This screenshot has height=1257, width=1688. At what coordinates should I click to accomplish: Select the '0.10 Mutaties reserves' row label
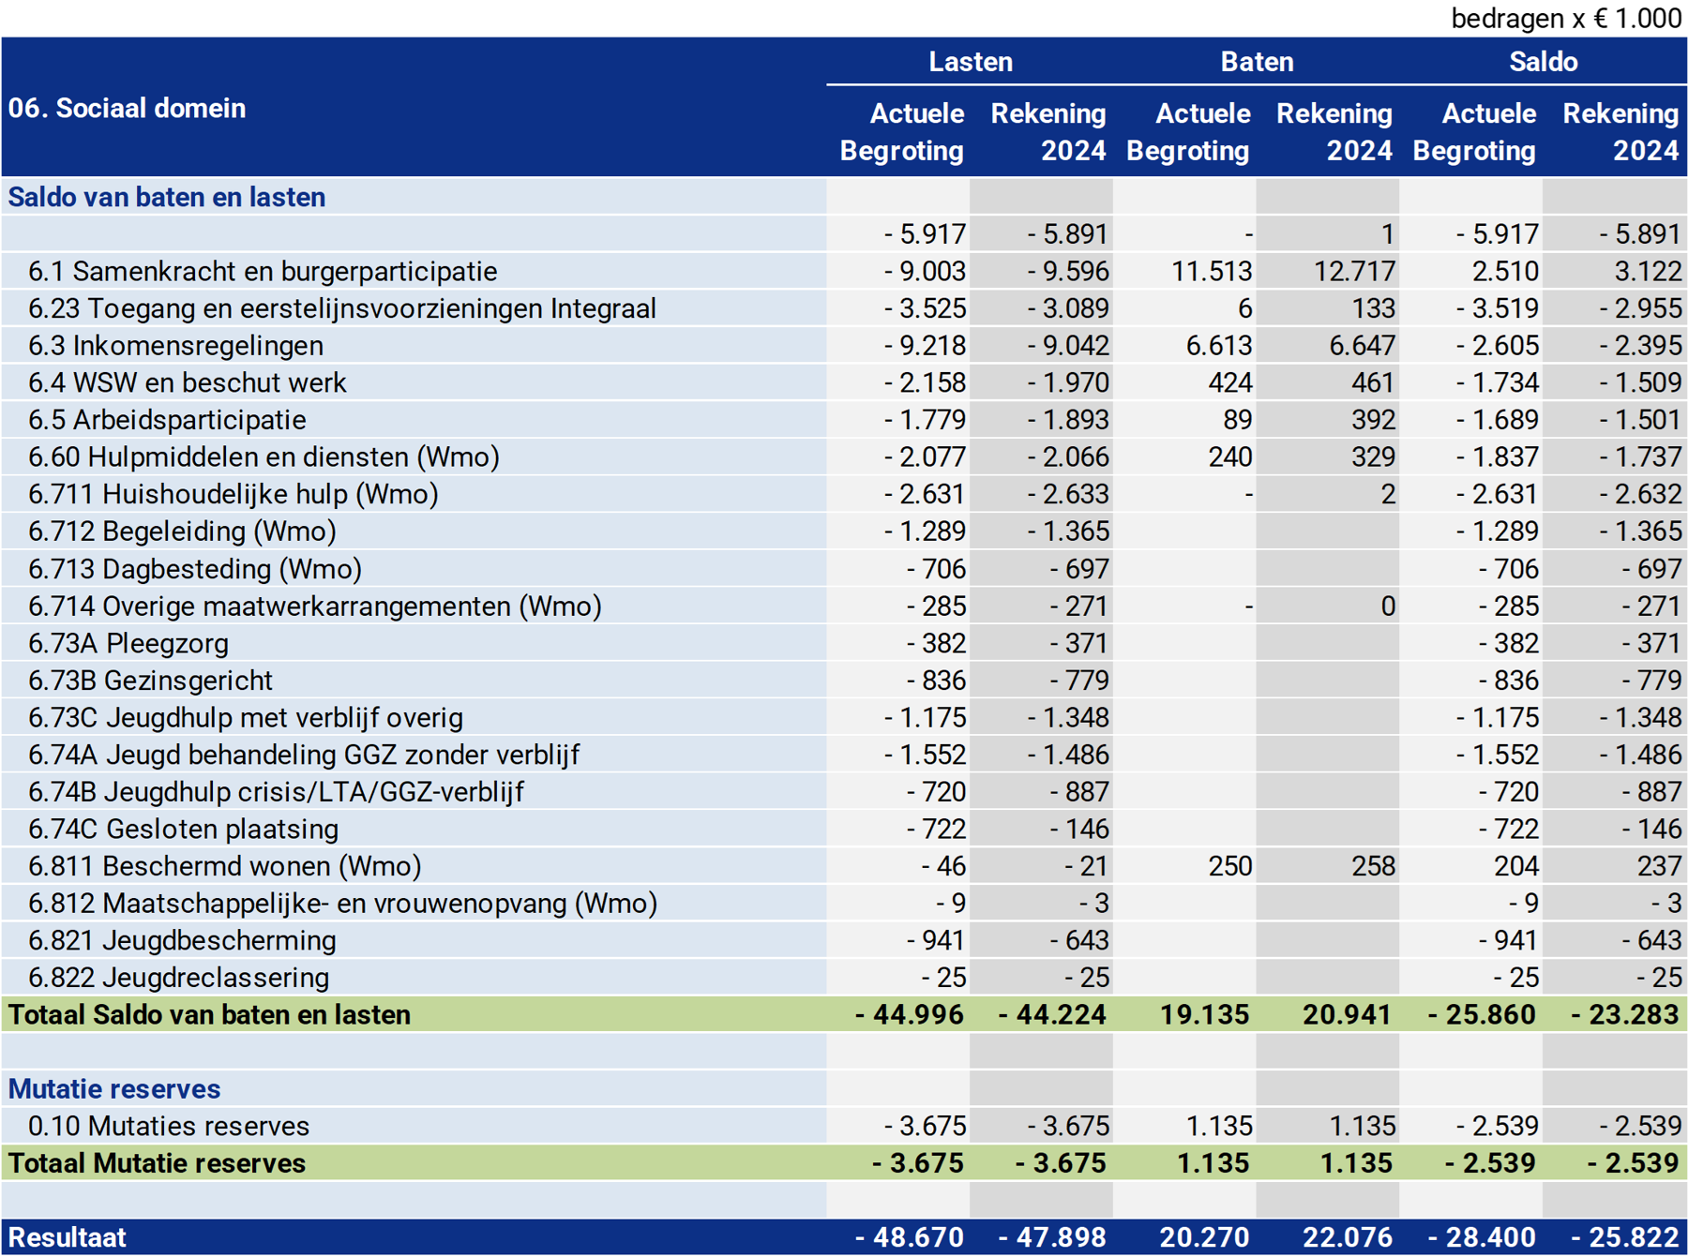tap(169, 1127)
